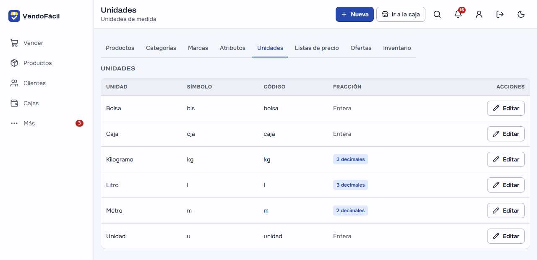
Task: Click the bolsa code cell
Action: pyautogui.click(x=271, y=108)
